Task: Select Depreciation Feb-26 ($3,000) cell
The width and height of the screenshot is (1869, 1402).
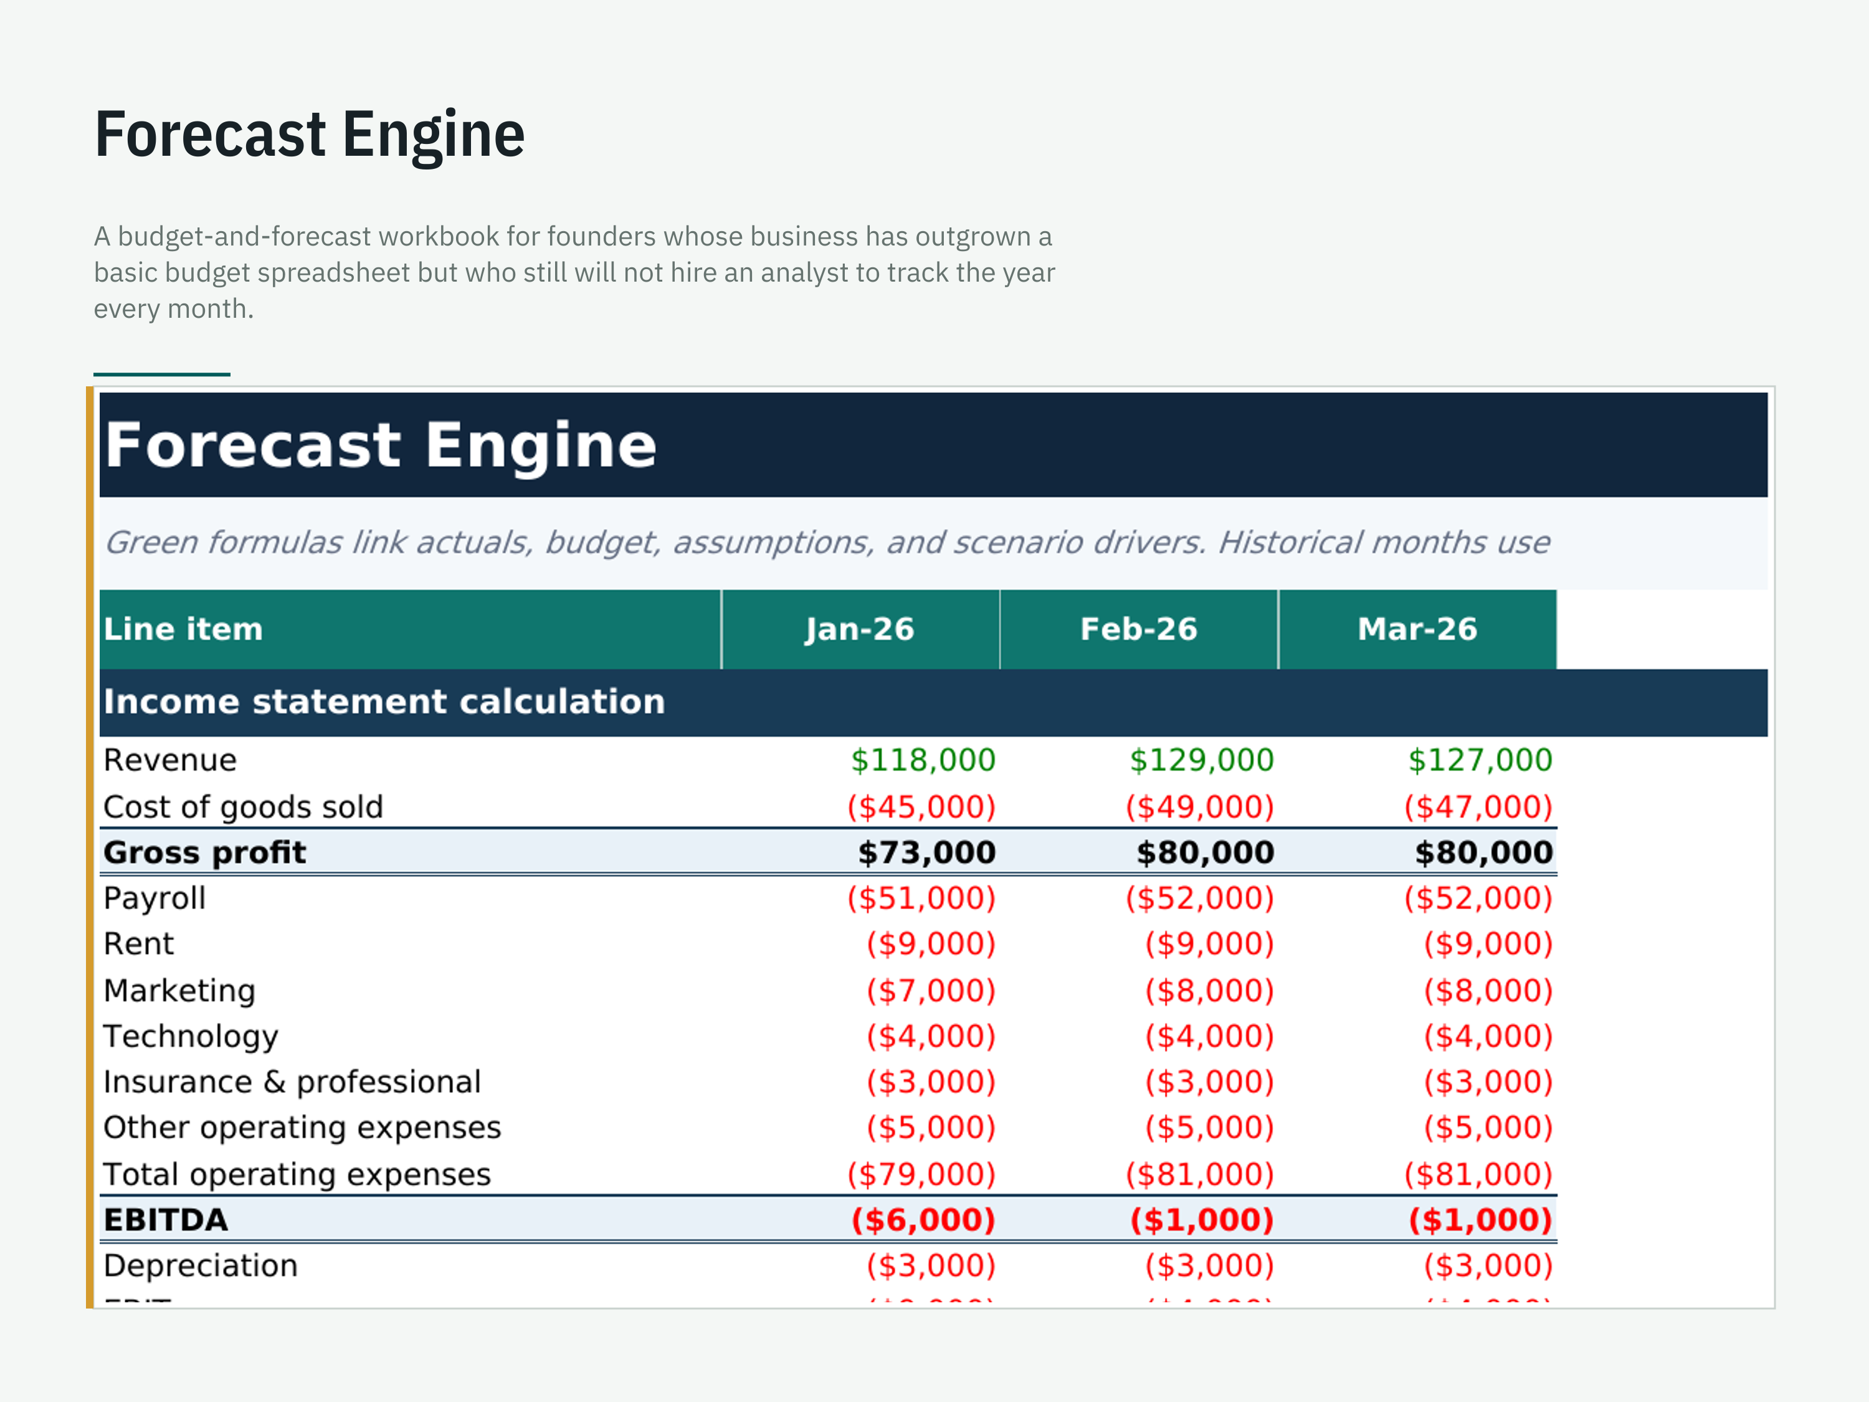Action: [1210, 1266]
